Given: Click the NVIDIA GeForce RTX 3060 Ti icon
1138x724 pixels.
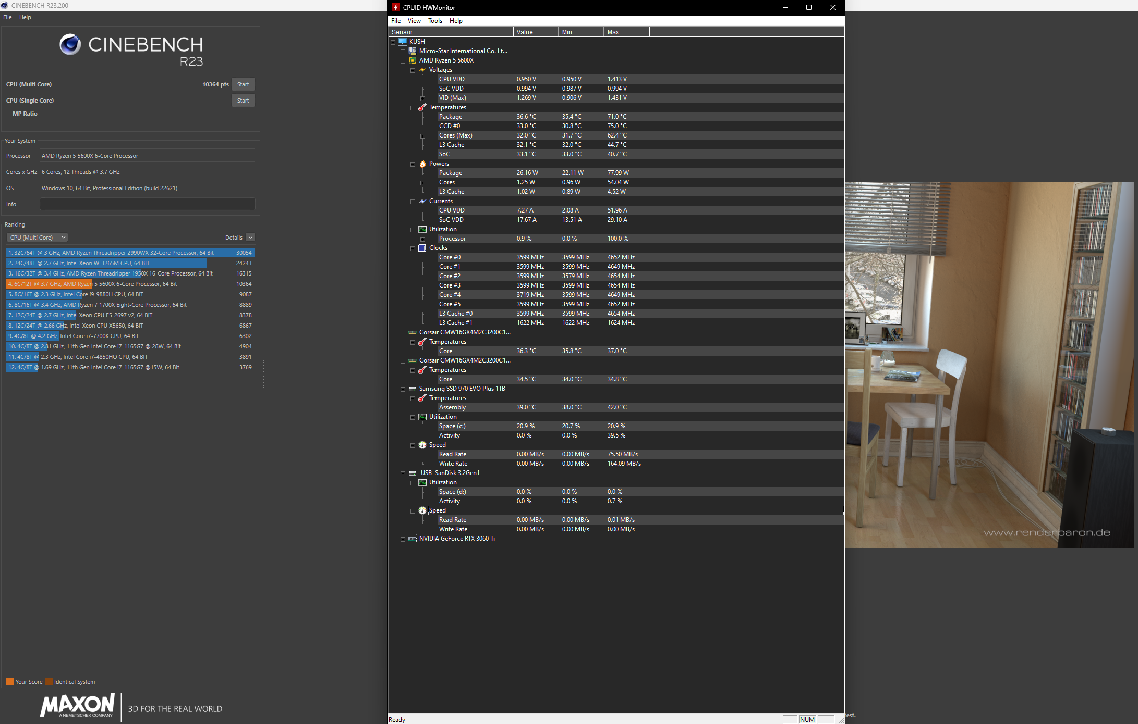Looking at the screenshot, I should (413, 539).
